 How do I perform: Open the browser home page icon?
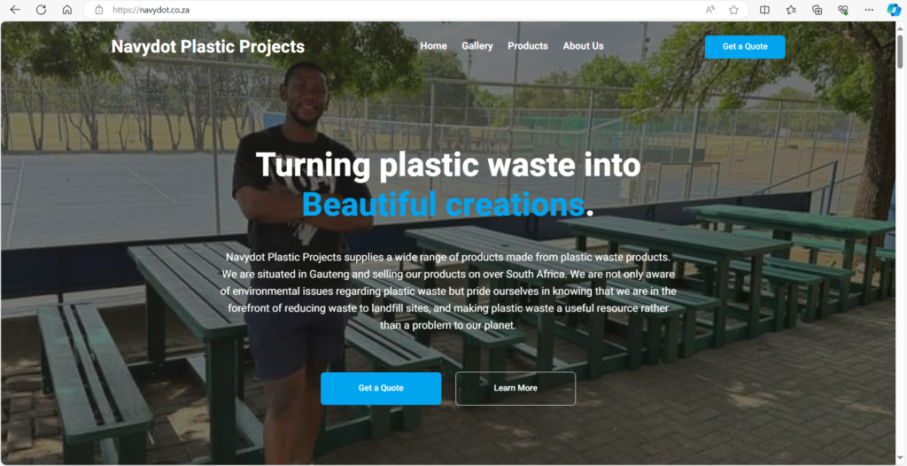[x=67, y=10]
